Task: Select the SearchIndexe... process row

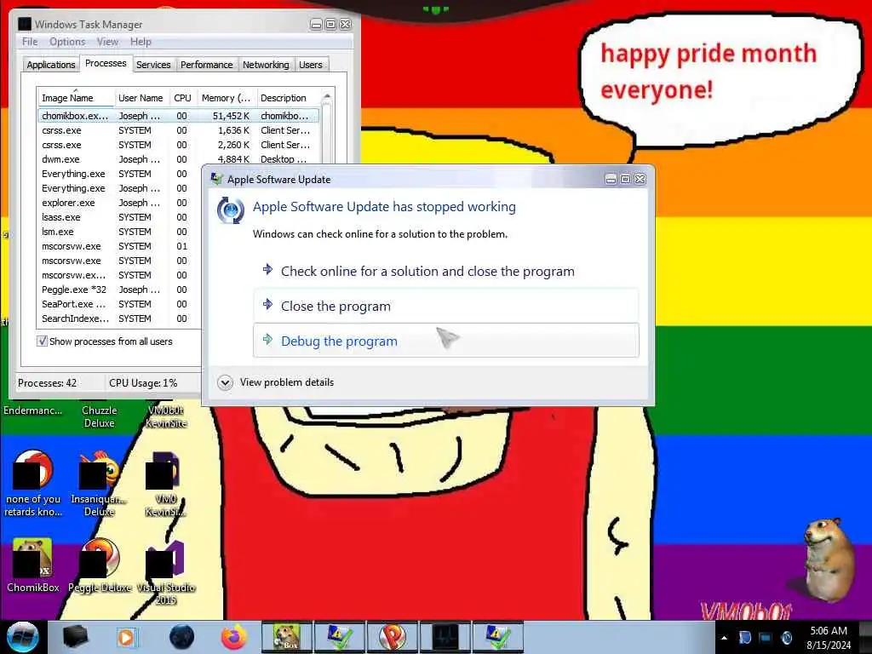Action: click(119, 318)
